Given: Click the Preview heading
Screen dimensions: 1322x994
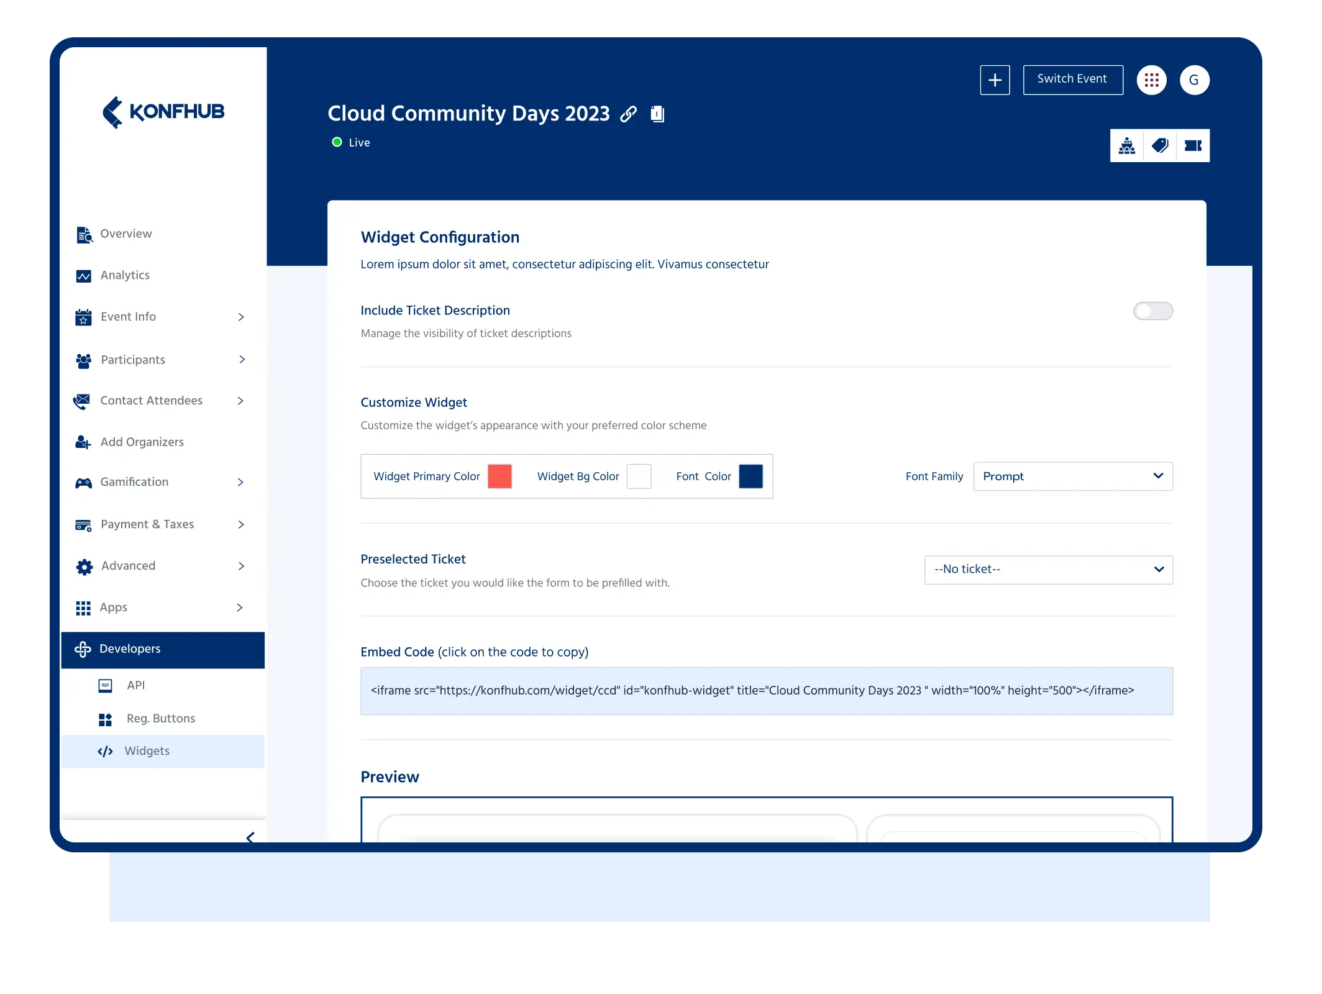Looking at the screenshot, I should click(x=390, y=777).
